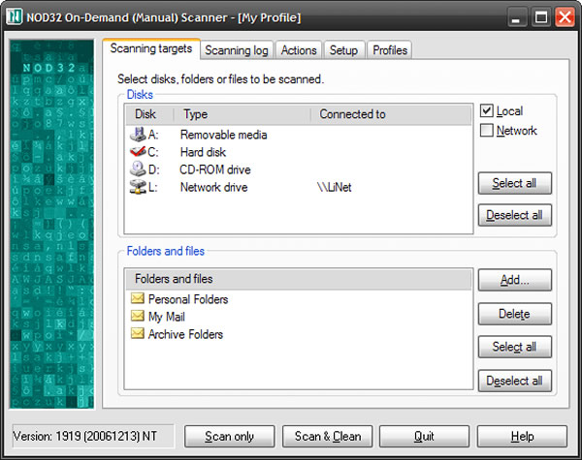Click the D: CD-ROM drive disc icon

(138, 169)
